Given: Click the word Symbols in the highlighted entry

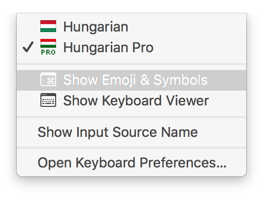Looking at the screenshot, I should tap(180, 80).
